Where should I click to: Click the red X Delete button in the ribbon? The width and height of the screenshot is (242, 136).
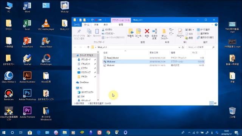click(x=147, y=33)
